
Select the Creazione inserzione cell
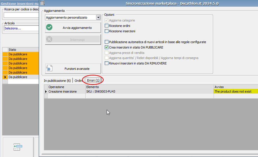point(67,91)
